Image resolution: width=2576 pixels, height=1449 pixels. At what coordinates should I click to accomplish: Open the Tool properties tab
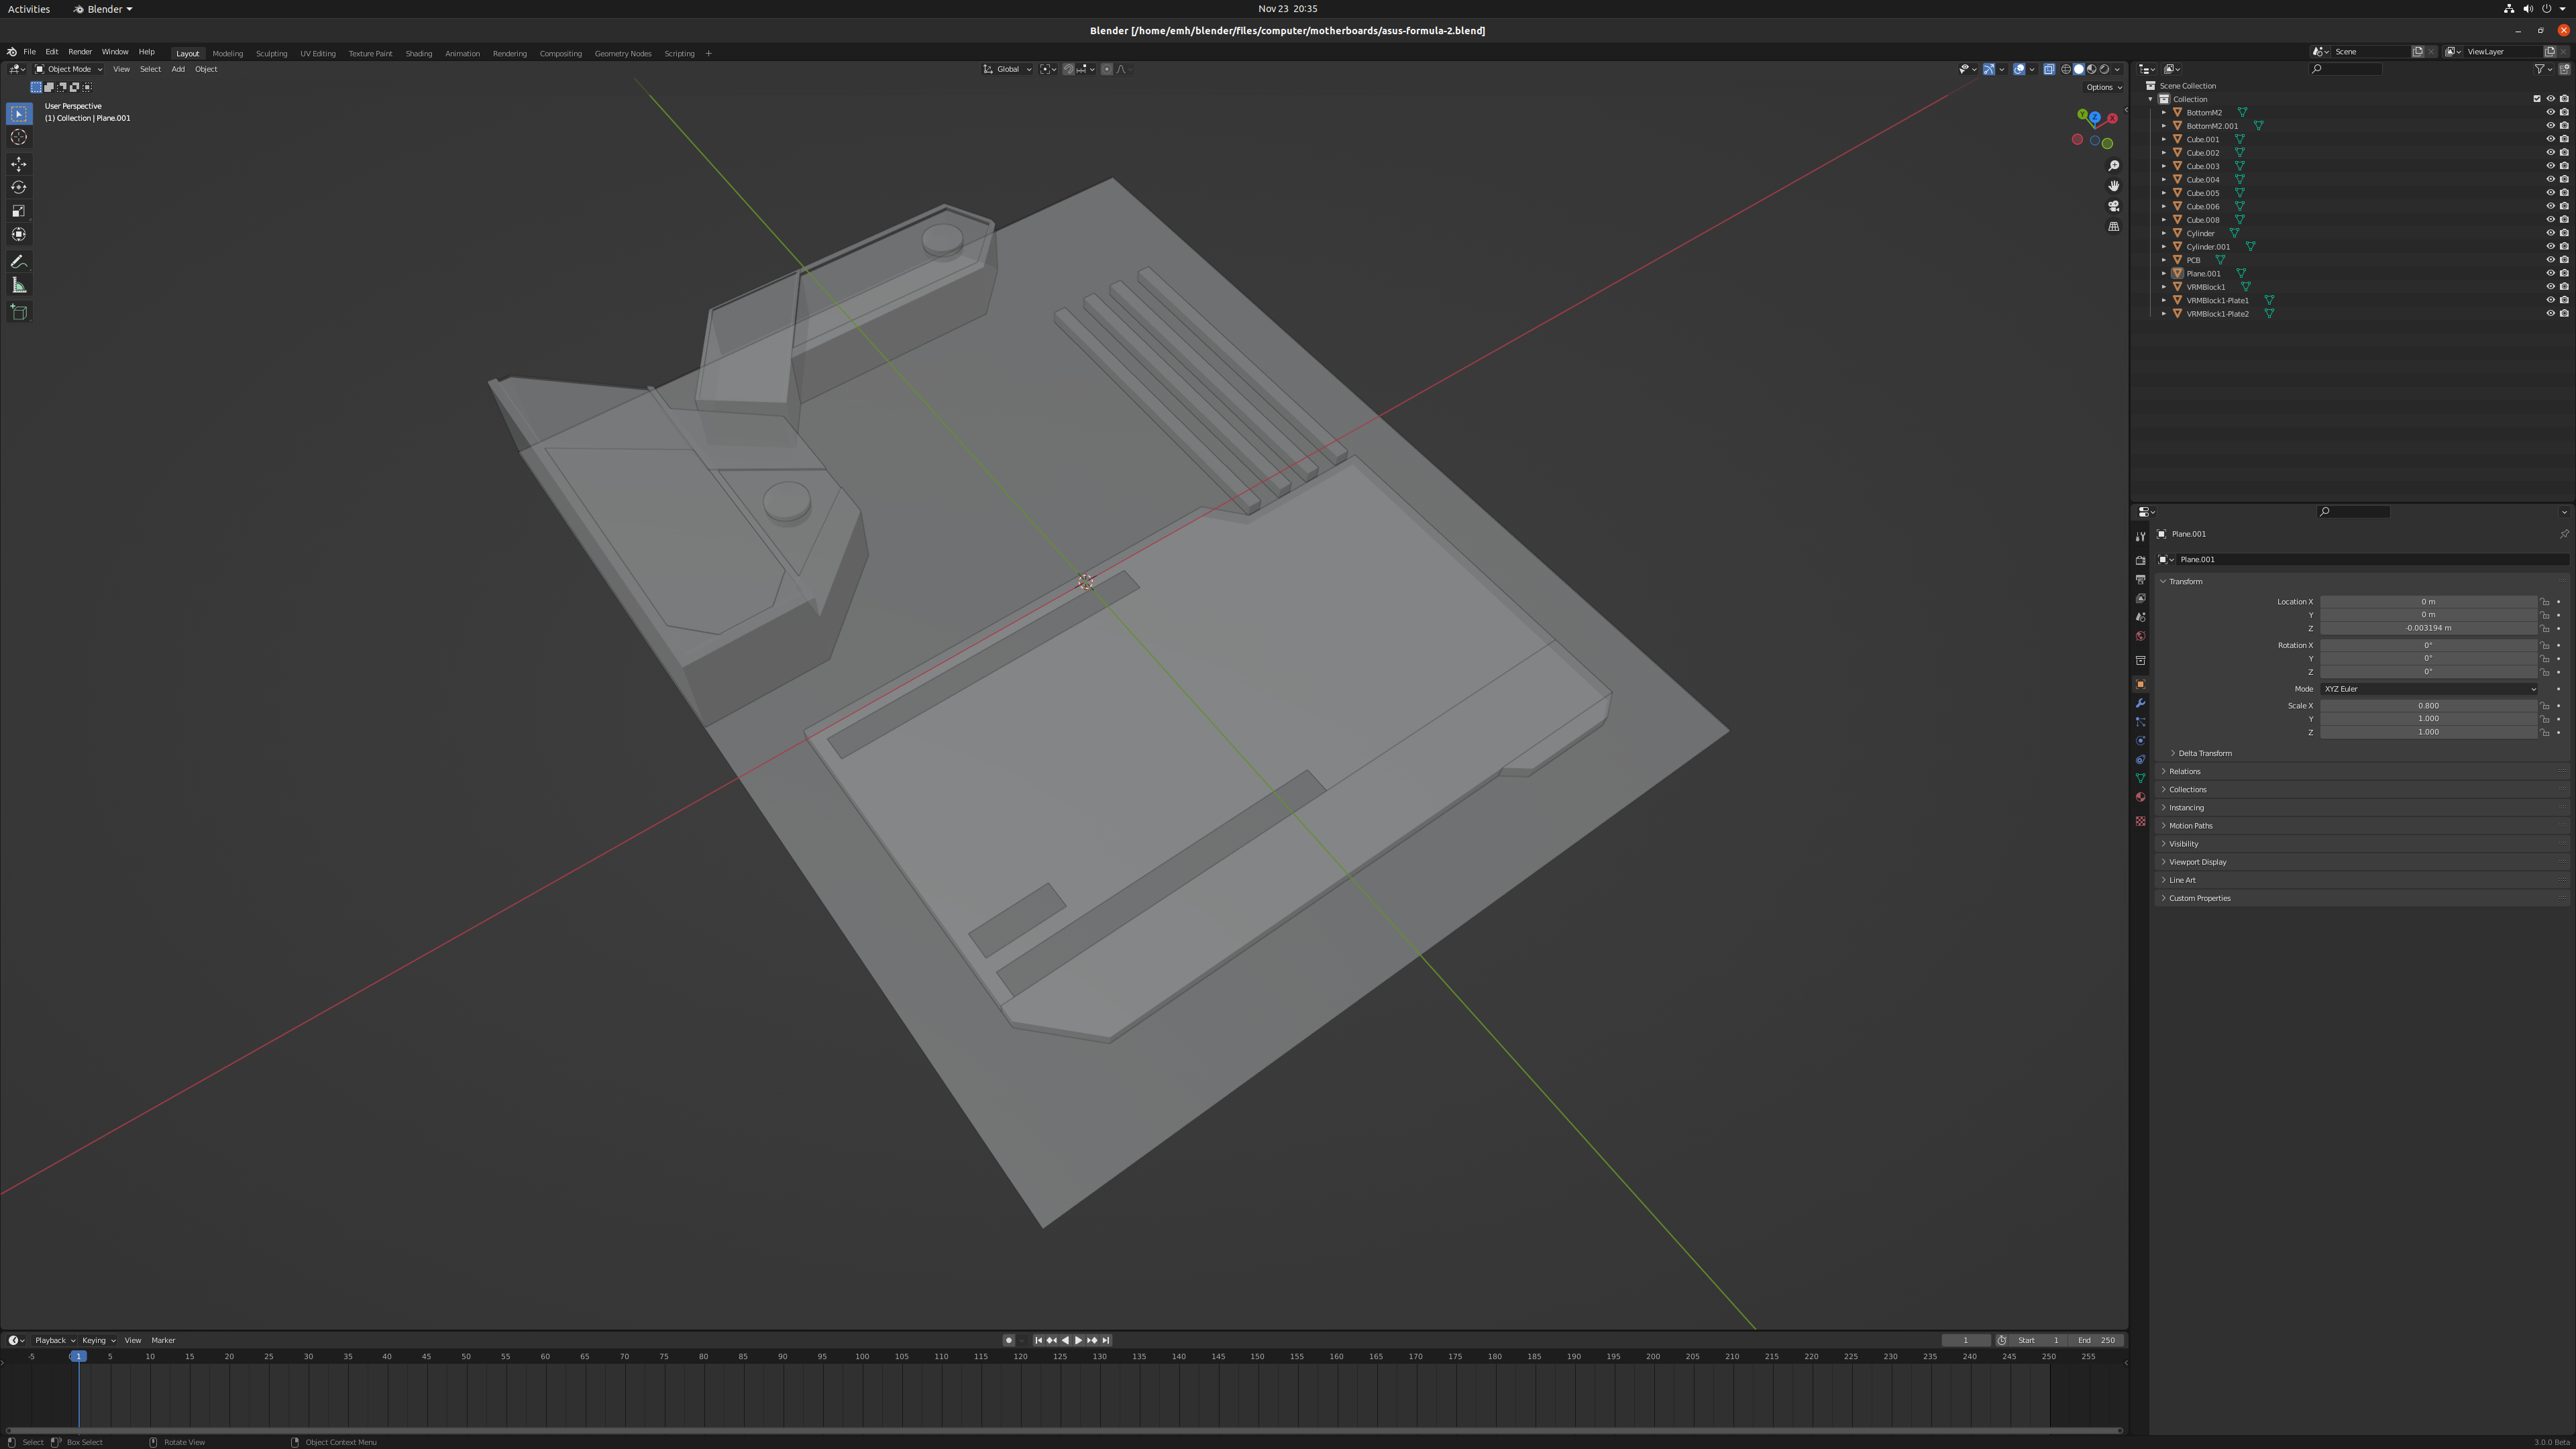click(2140, 537)
